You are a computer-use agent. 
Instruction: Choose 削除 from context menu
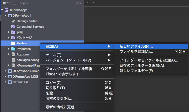(77, 93)
